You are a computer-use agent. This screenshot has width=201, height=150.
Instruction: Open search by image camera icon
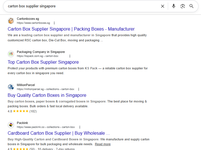click(x=183, y=6)
